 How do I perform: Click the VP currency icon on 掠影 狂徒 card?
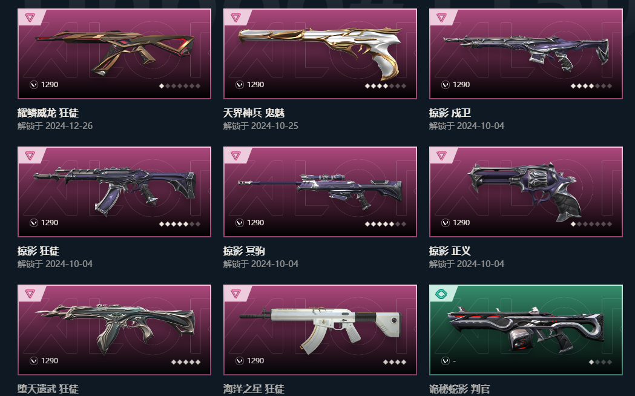[x=34, y=223]
